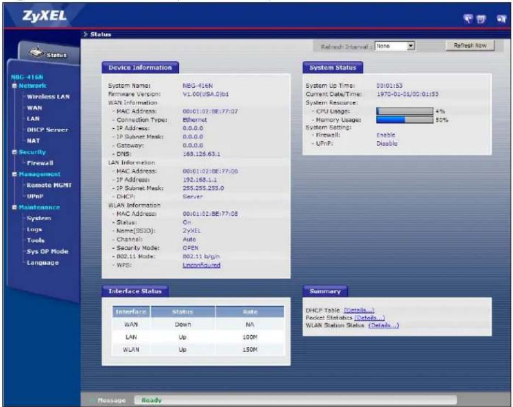Click the DHCP Server value
Image resolution: width=513 pixels, height=407 pixels.
tap(193, 197)
